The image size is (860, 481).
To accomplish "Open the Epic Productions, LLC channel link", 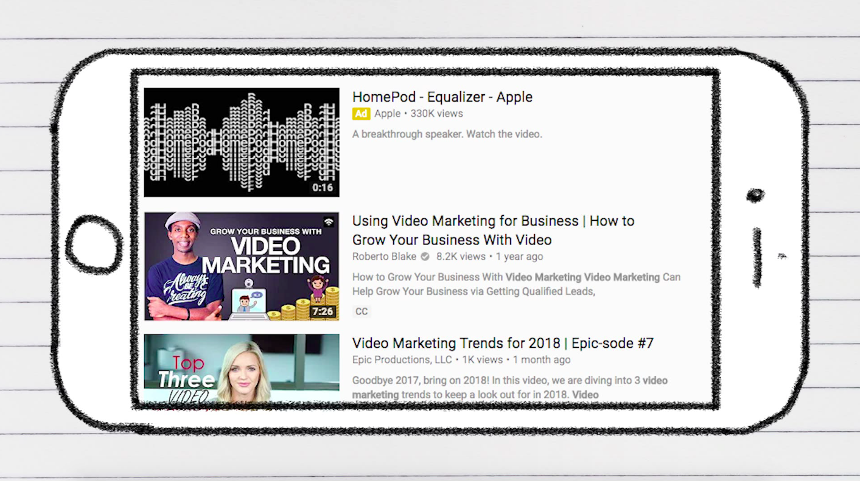I will click(x=402, y=360).
